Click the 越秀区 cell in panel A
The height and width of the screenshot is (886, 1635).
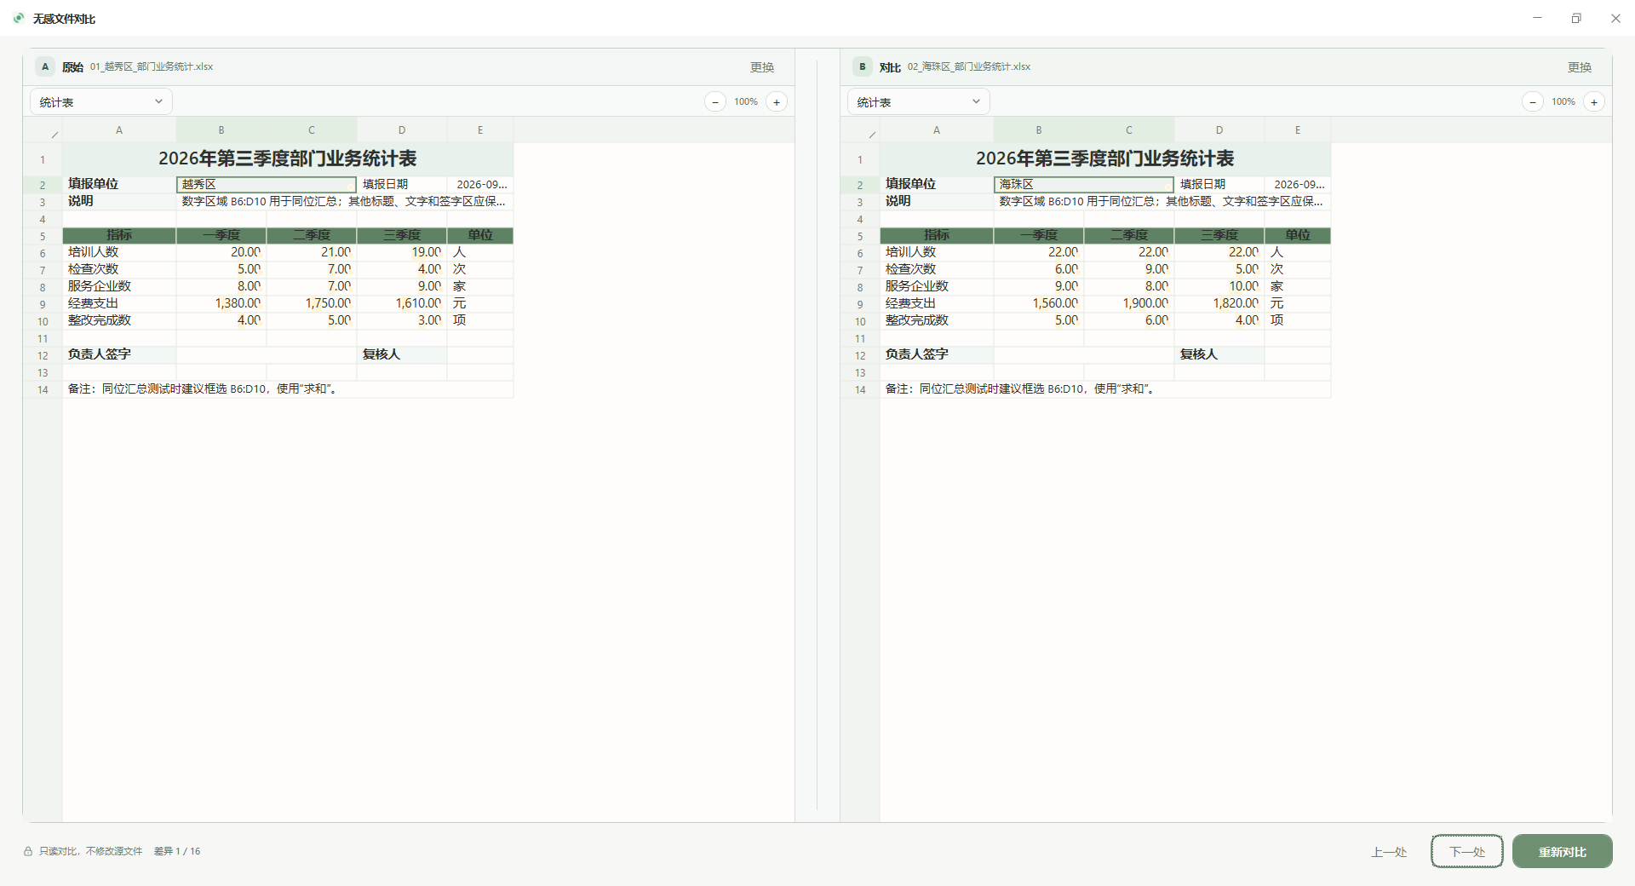coord(267,184)
